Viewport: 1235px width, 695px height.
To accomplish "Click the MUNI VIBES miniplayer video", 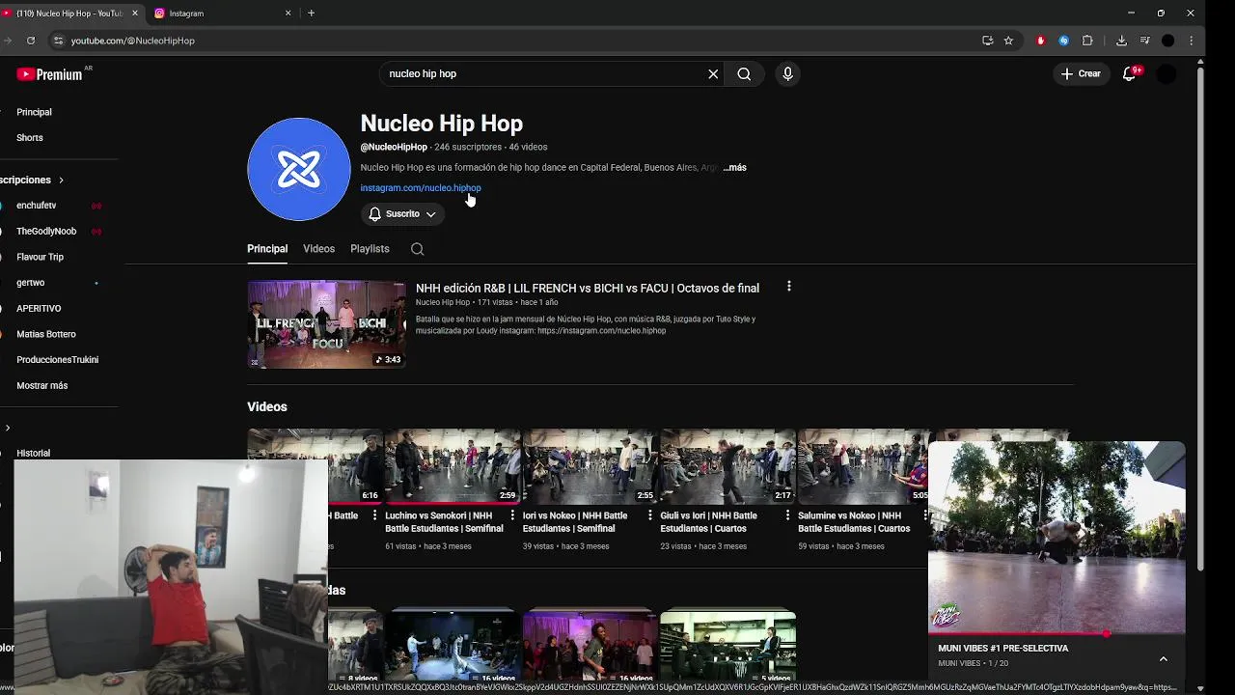I will [1057, 539].
